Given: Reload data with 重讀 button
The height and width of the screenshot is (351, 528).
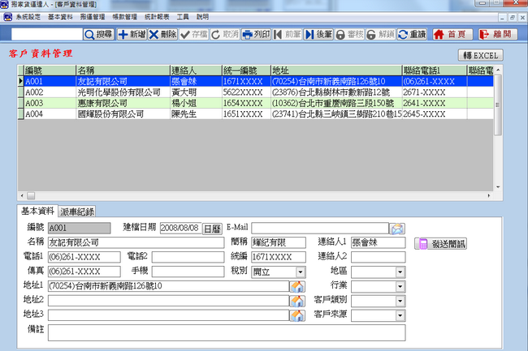Looking at the screenshot, I should [412, 34].
